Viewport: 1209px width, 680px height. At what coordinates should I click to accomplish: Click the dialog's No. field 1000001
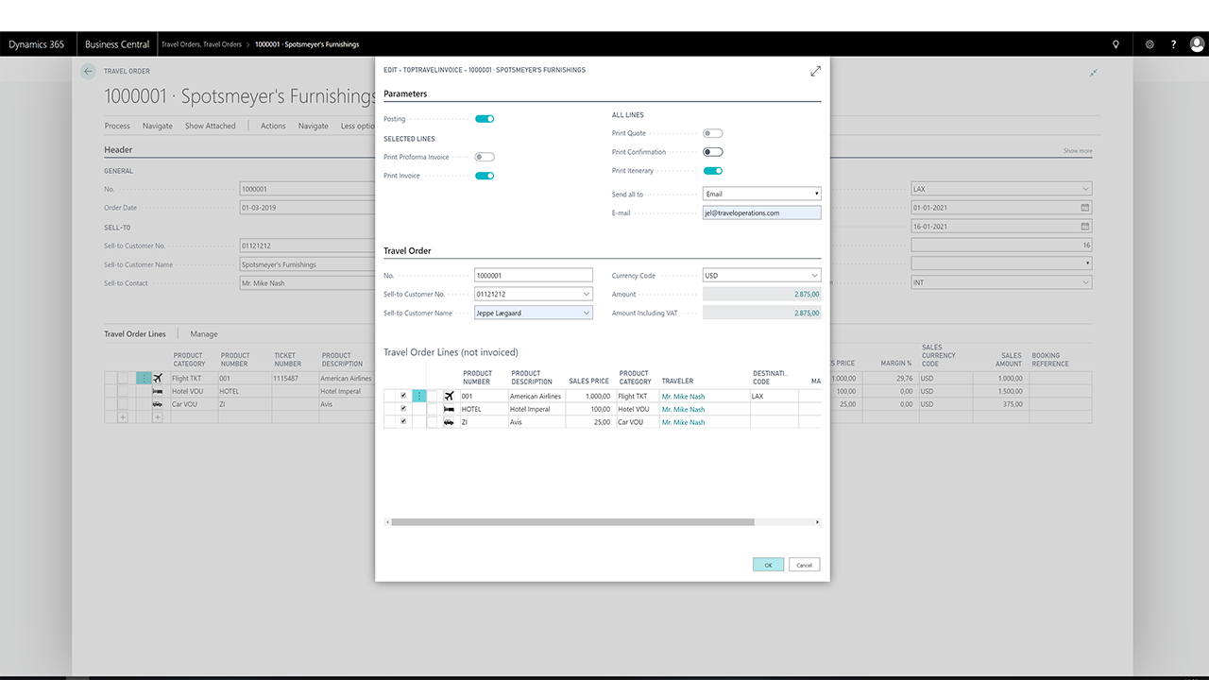point(534,276)
